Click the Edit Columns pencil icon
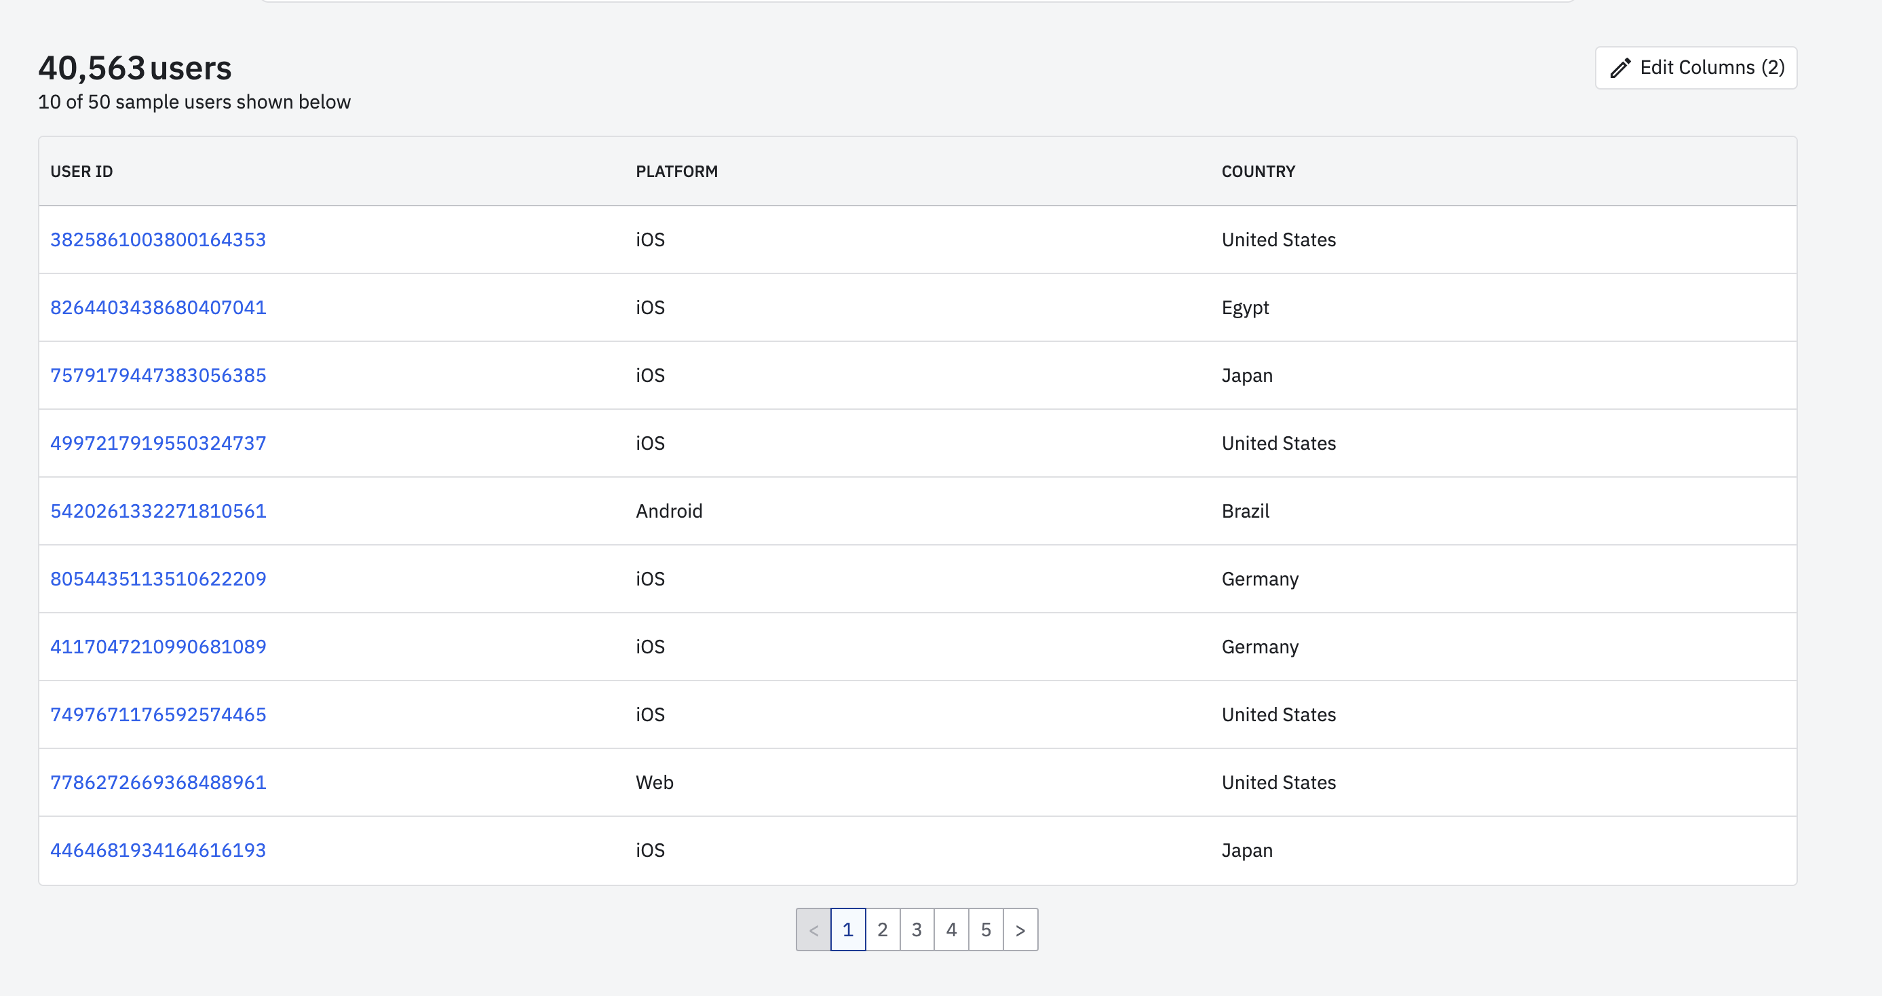This screenshot has height=996, width=1882. pos(1619,68)
